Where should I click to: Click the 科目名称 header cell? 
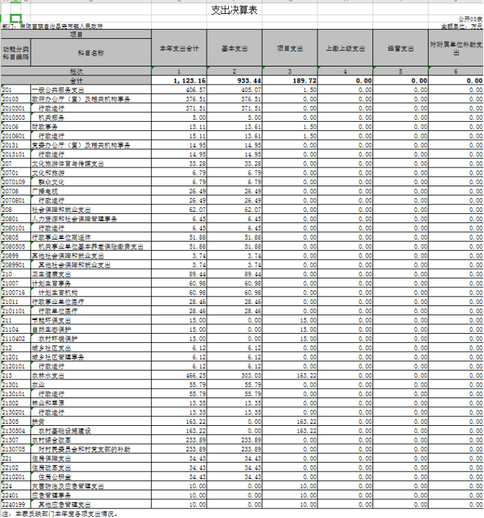point(90,53)
